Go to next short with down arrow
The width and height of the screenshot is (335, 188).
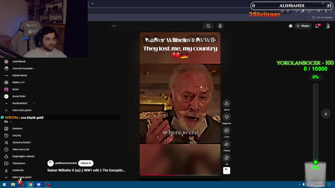coord(326,114)
